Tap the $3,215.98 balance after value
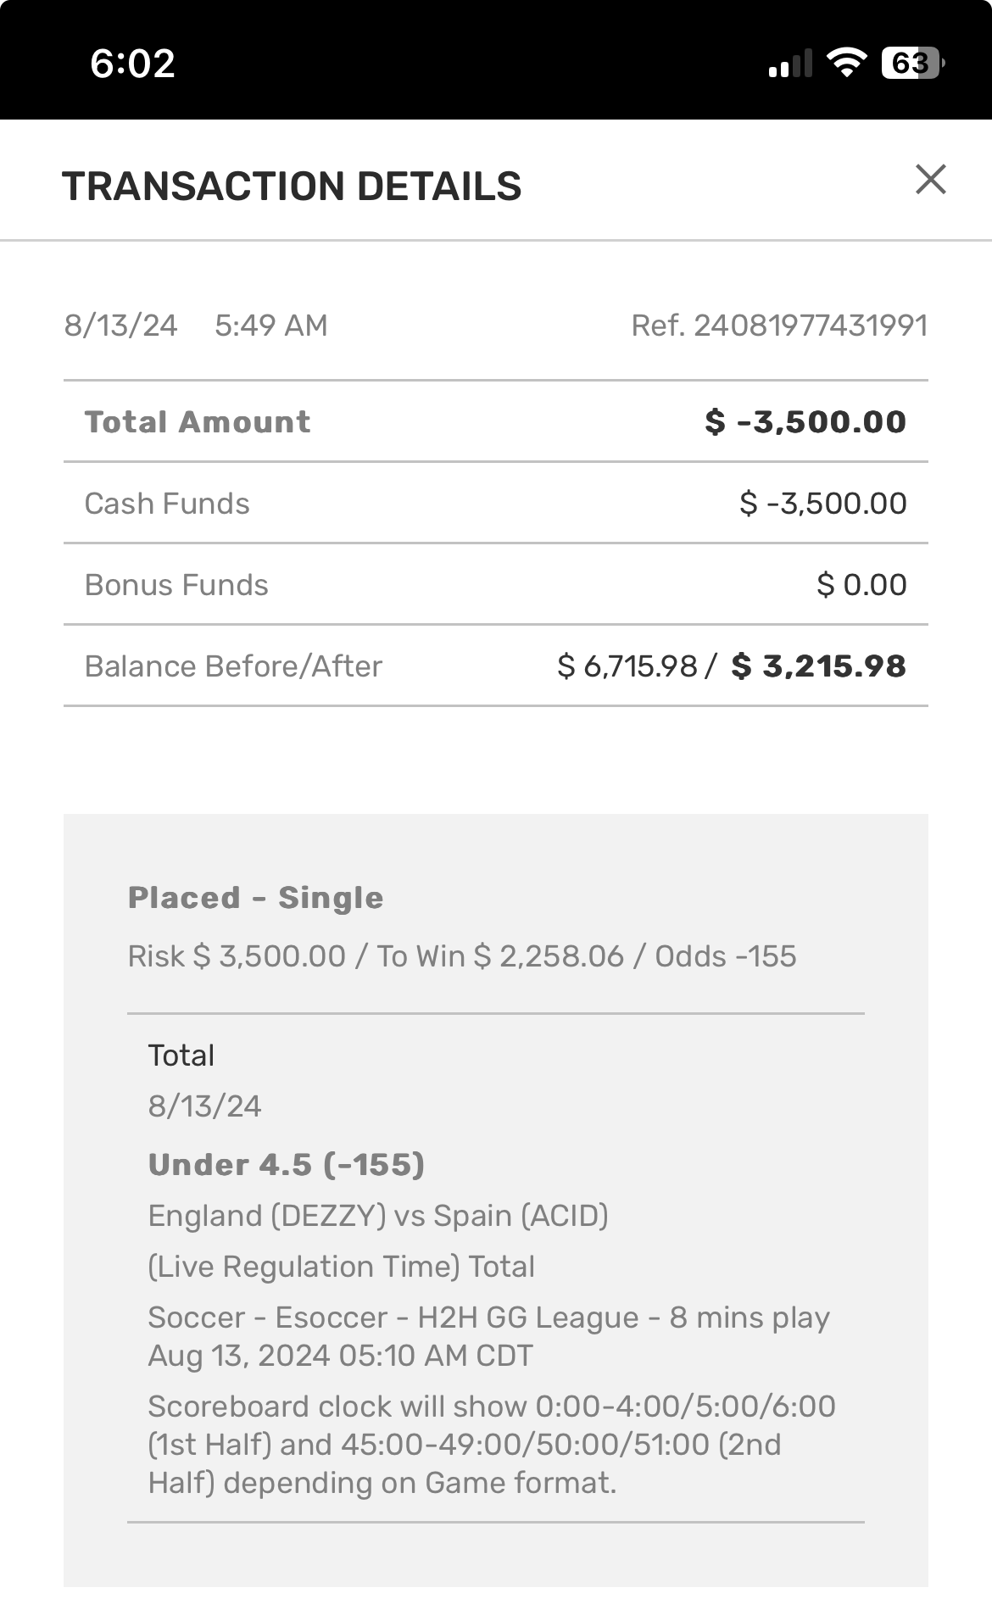Screen dimensions: 992x1610 click(818, 666)
